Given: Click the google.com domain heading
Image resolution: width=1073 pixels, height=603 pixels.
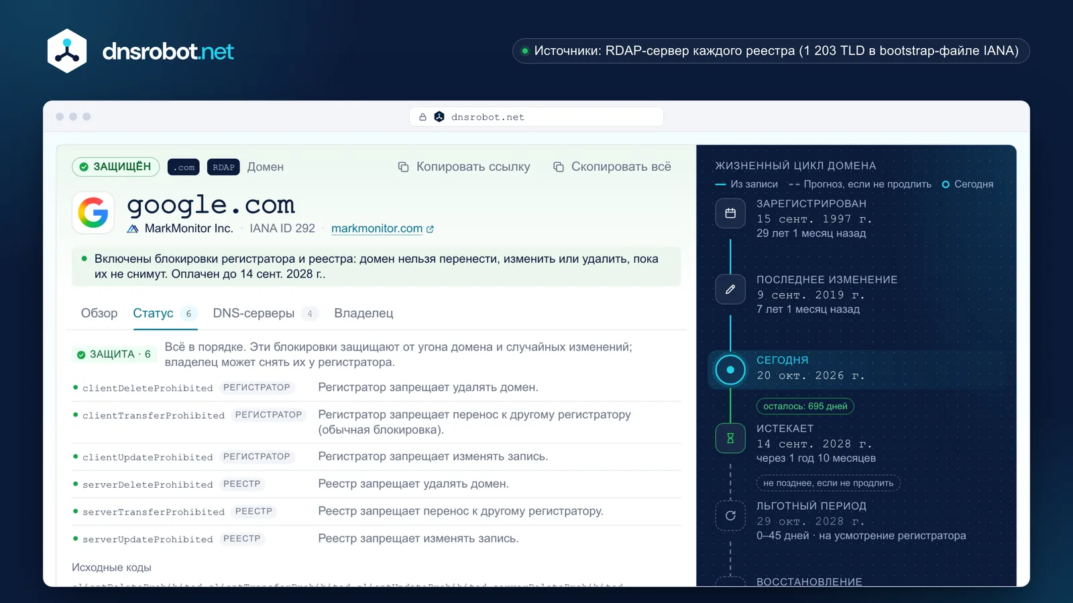Looking at the screenshot, I should 211,205.
